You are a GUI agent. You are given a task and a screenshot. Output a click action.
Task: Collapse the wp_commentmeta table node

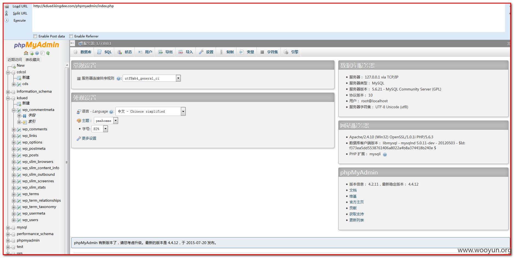click(x=13, y=110)
